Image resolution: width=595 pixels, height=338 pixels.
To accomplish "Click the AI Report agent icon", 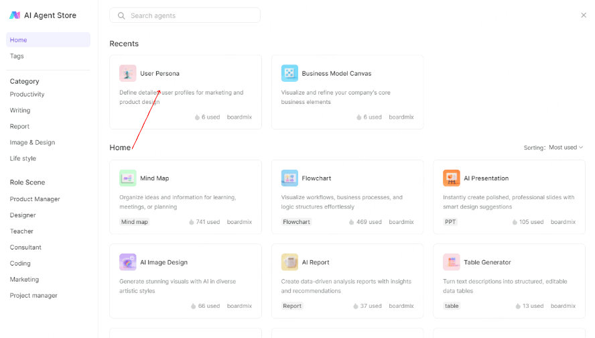I will coord(289,262).
